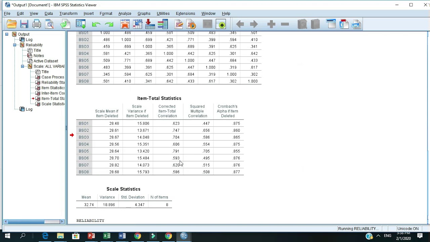The height and width of the screenshot is (242, 430).
Task: Undo the last action with green left arrow
Action: [96, 24]
